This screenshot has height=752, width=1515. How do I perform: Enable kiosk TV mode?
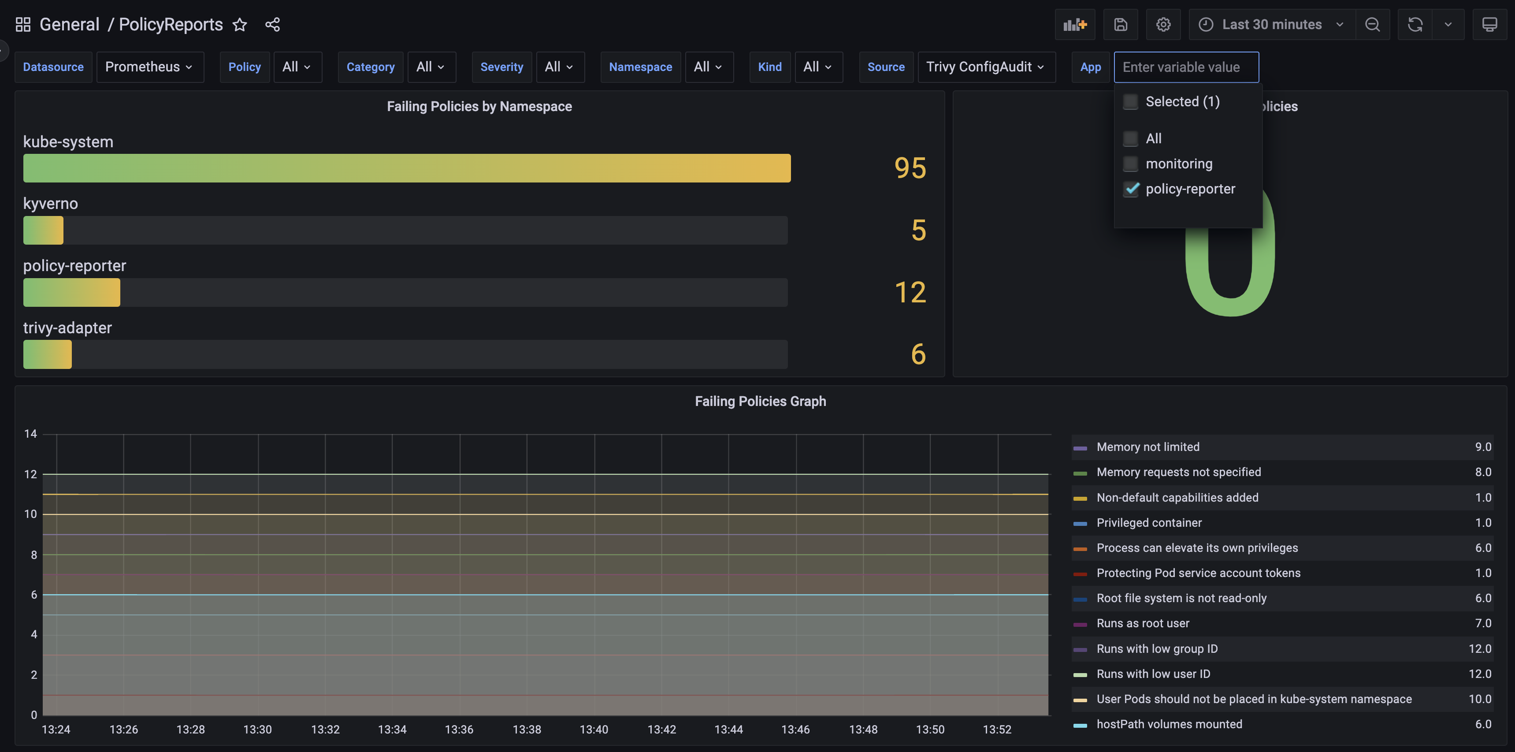1490,24
